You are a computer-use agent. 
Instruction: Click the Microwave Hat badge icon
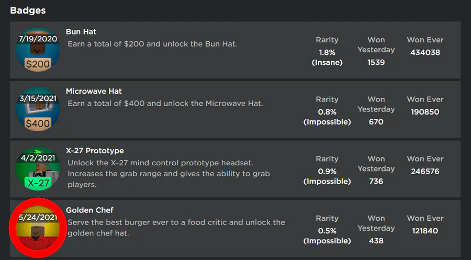[38, 111]
